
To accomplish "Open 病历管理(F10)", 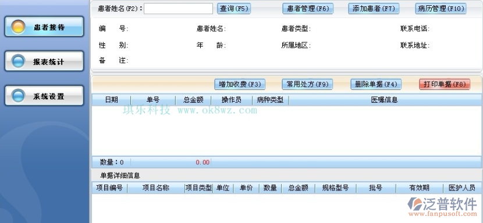I will pos(441,9).
